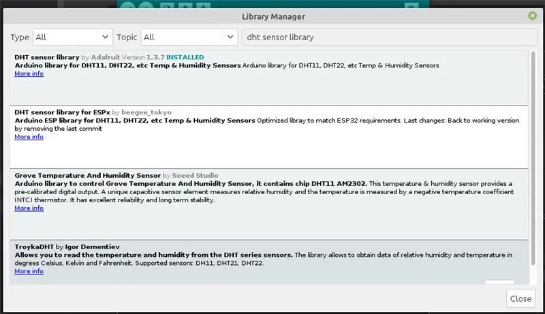Expand the Topic filter combo box
Viewport: 545px width, 314px height.
pos(189,37)
